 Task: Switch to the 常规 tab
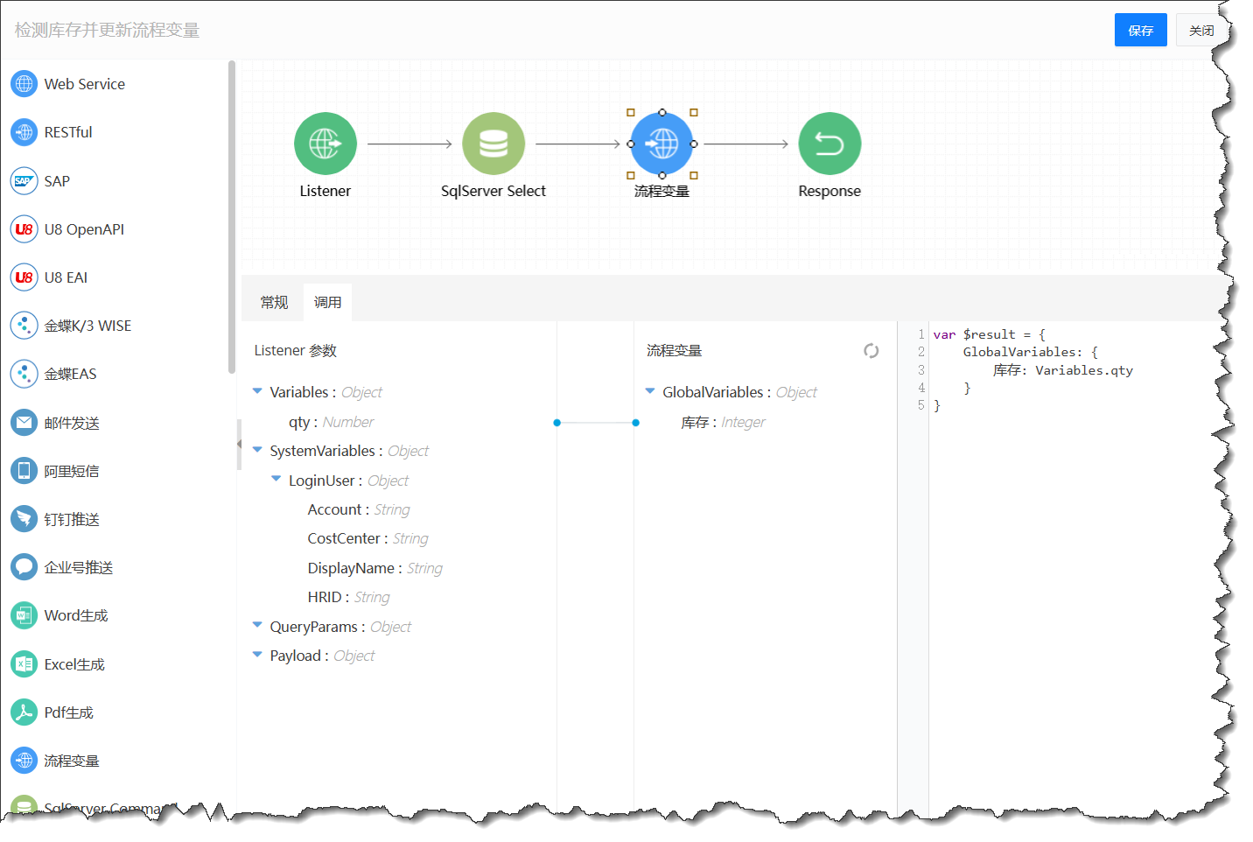274,303
